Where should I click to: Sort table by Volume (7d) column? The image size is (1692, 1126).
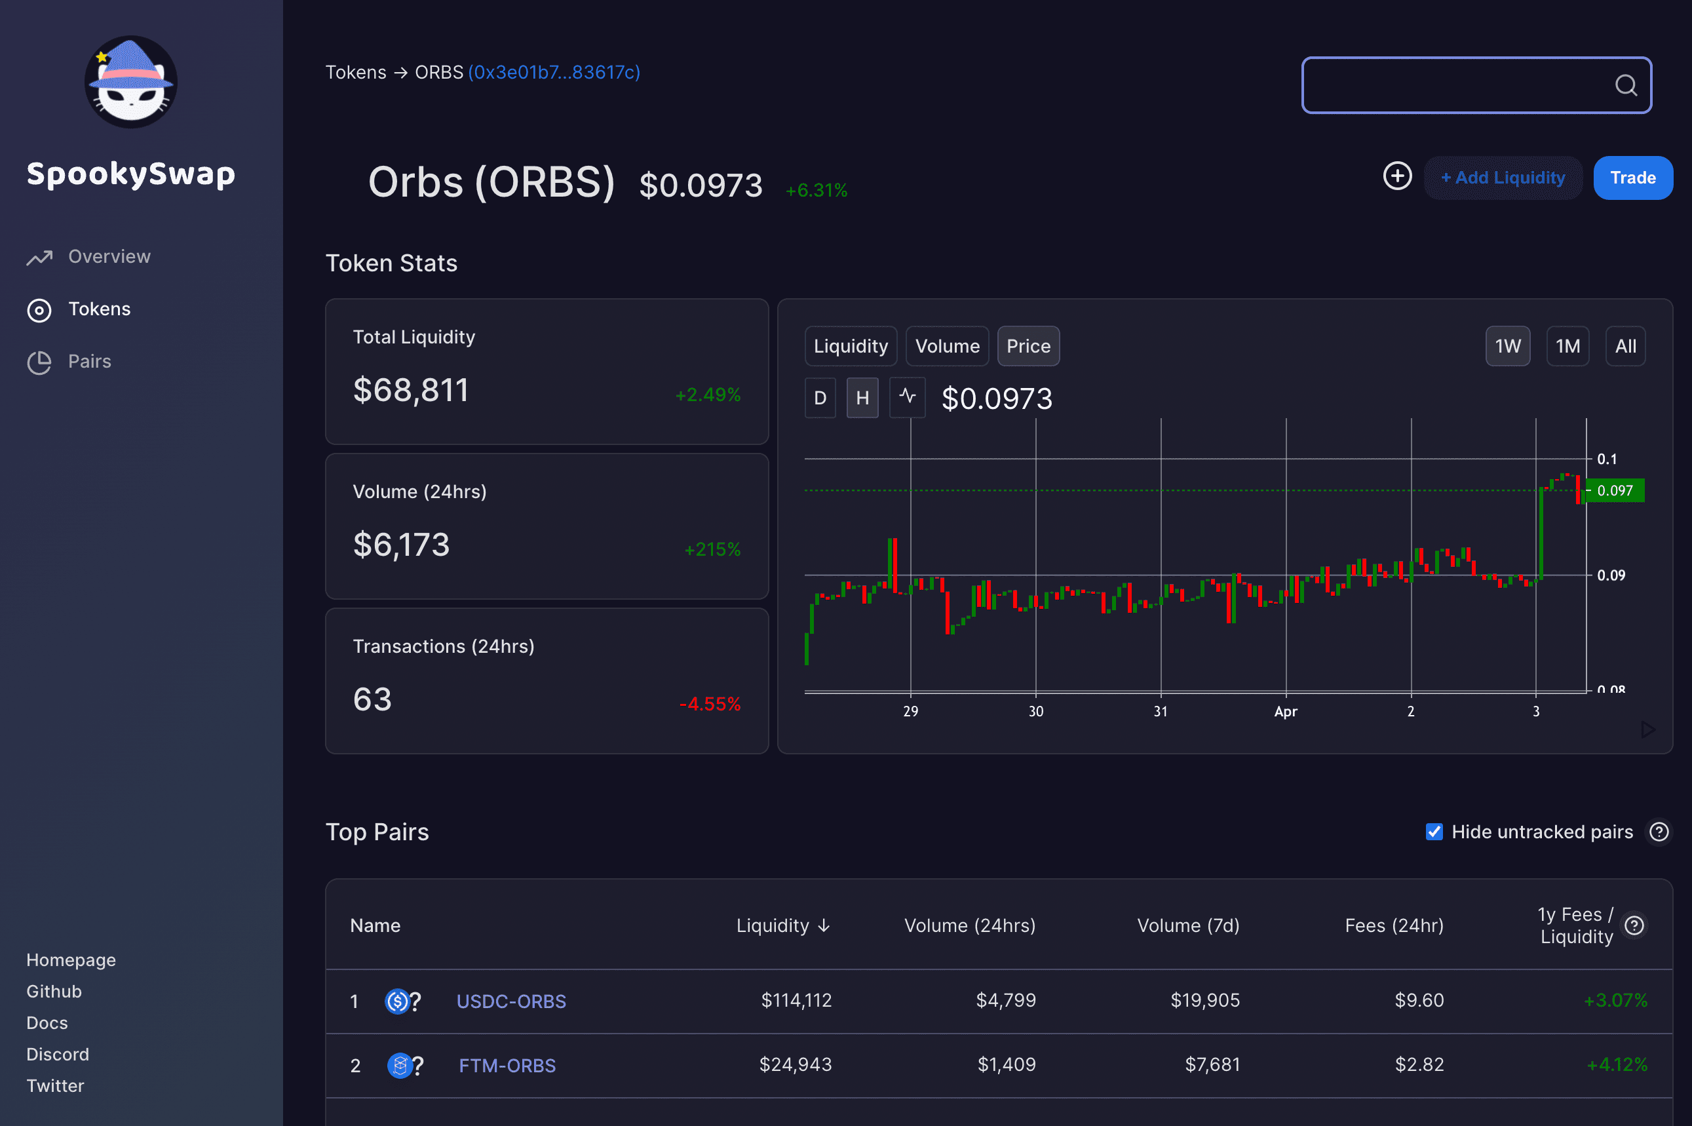click(x=1188, y=925)
